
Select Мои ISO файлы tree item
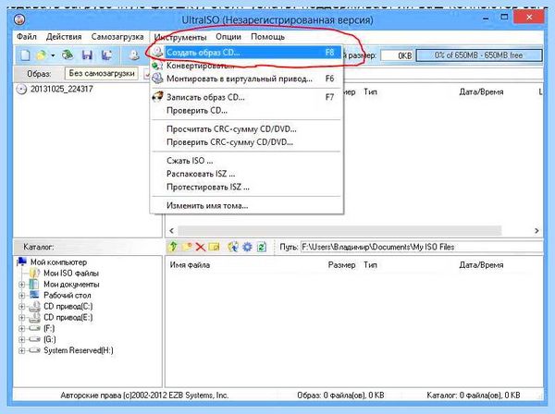[71, 274]
